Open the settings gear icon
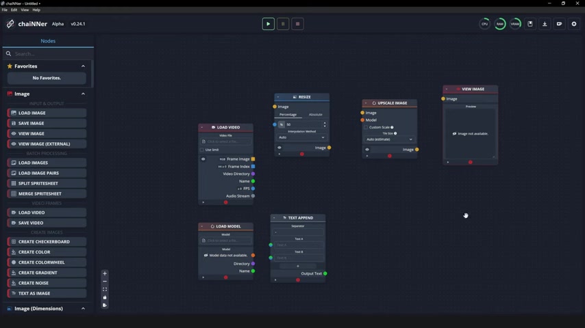The image size is (585, 328). coord(574,24)
